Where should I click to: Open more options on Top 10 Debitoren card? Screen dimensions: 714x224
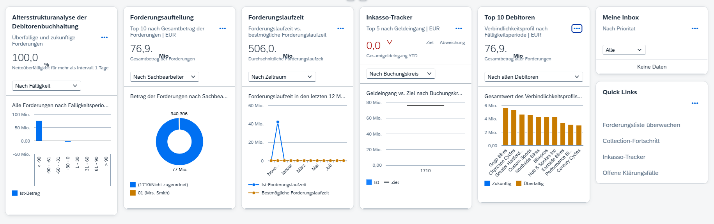577,28
